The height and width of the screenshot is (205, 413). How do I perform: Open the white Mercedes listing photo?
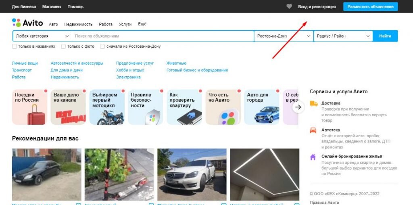tap(192, 174)
